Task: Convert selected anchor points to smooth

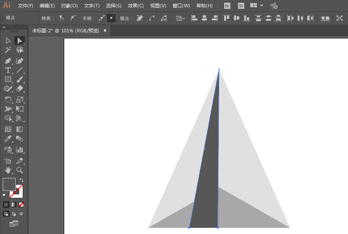Action: pyautogui.click(x=73, y=18)
